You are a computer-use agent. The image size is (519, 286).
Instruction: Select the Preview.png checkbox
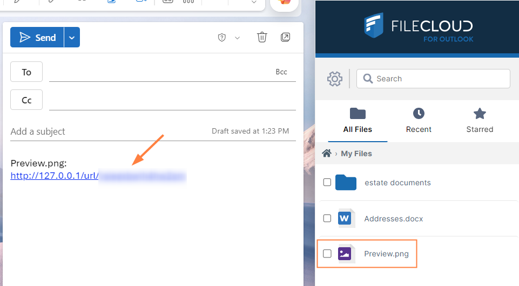pos(327,254)
